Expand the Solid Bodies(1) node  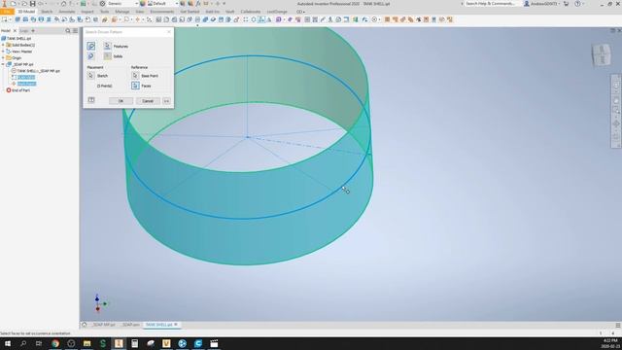[x=3, y=45]
